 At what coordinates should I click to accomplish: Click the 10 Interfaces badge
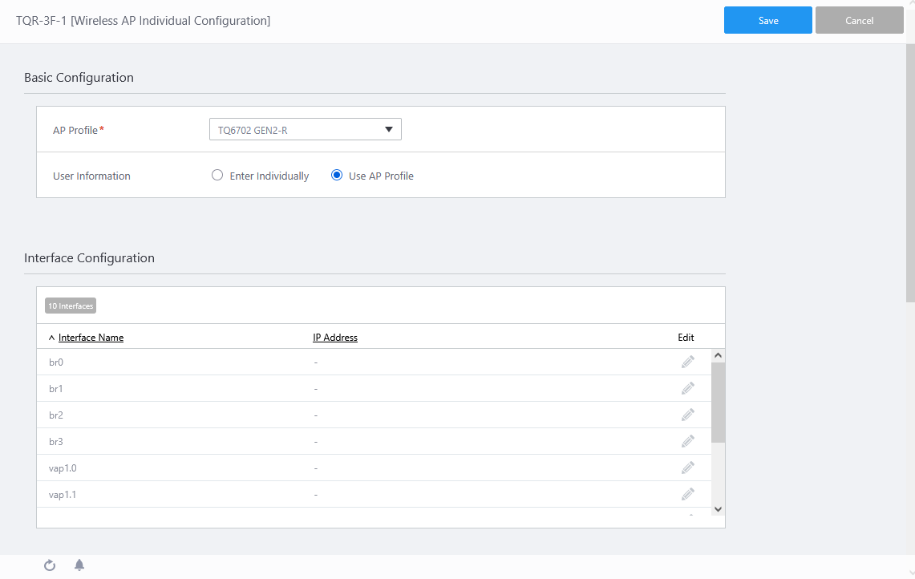(x=71, y=306)
